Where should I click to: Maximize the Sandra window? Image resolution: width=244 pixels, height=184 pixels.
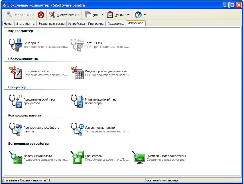click(x=232, y=5)
